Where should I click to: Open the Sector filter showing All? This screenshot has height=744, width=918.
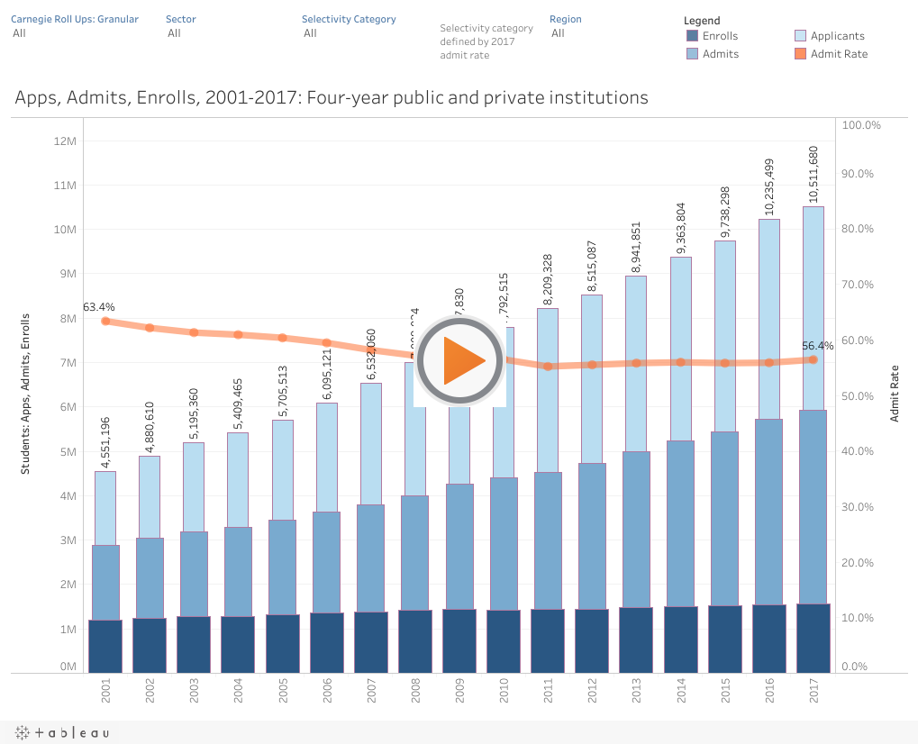point(173,33)
